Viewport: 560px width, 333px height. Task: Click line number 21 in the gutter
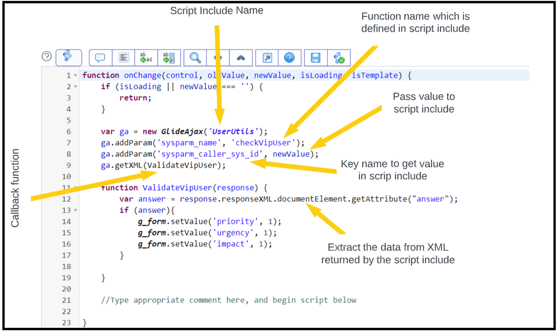coord(66,300)
